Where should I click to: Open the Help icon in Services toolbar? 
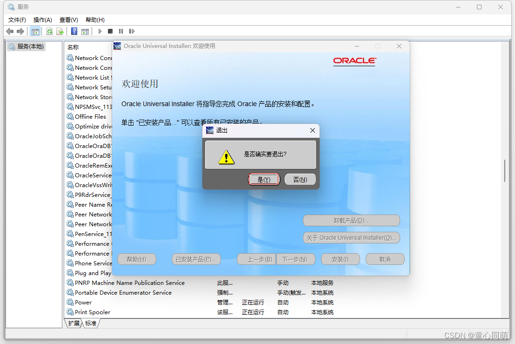pos(74,31)
